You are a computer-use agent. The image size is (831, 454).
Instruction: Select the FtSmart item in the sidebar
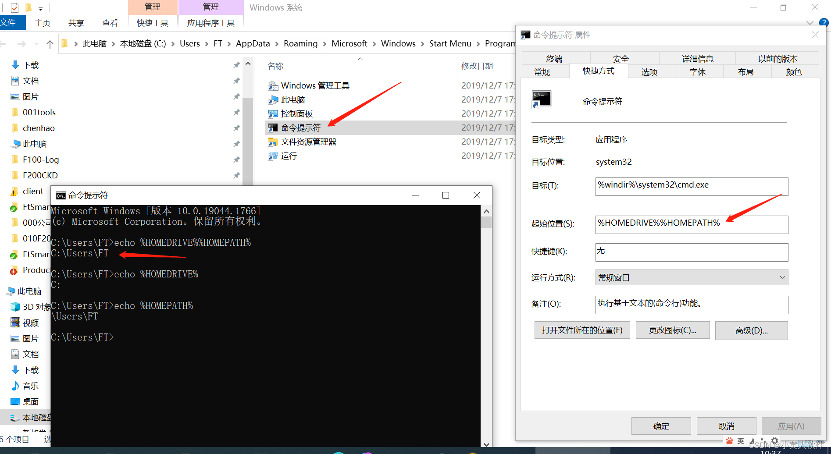[x=35, y=206]
